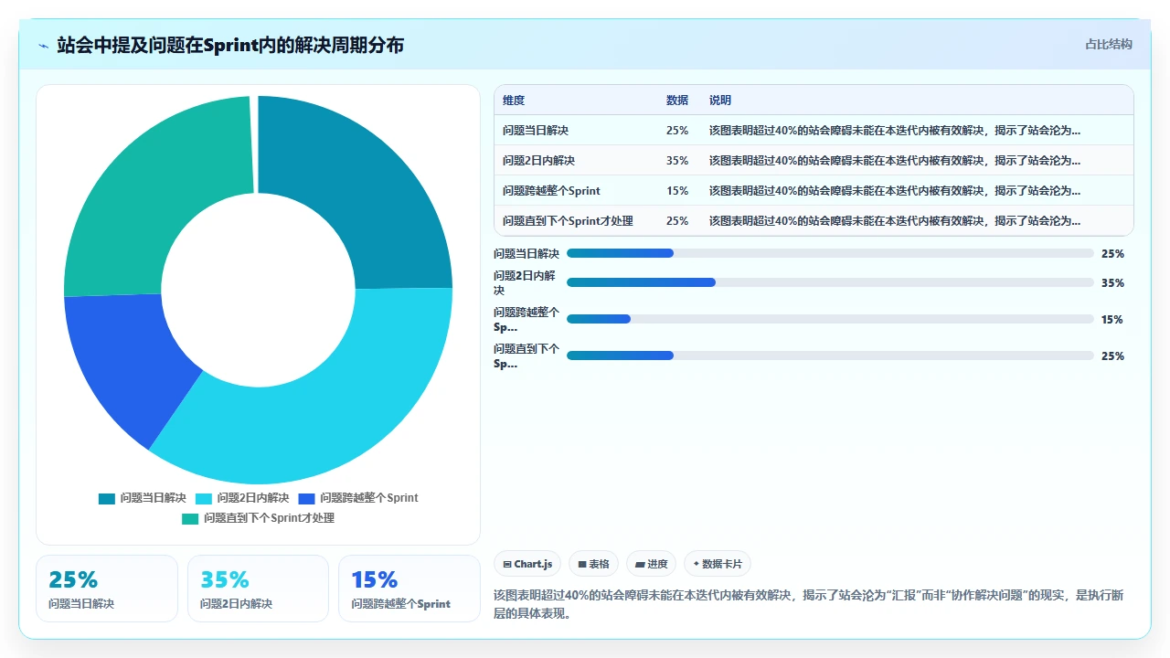The width and height of the screenshot is (1170, 658).
Task: Click the chart title 站会中提及问题在Sprint内的解决周期分布
Action: point(230,45)
